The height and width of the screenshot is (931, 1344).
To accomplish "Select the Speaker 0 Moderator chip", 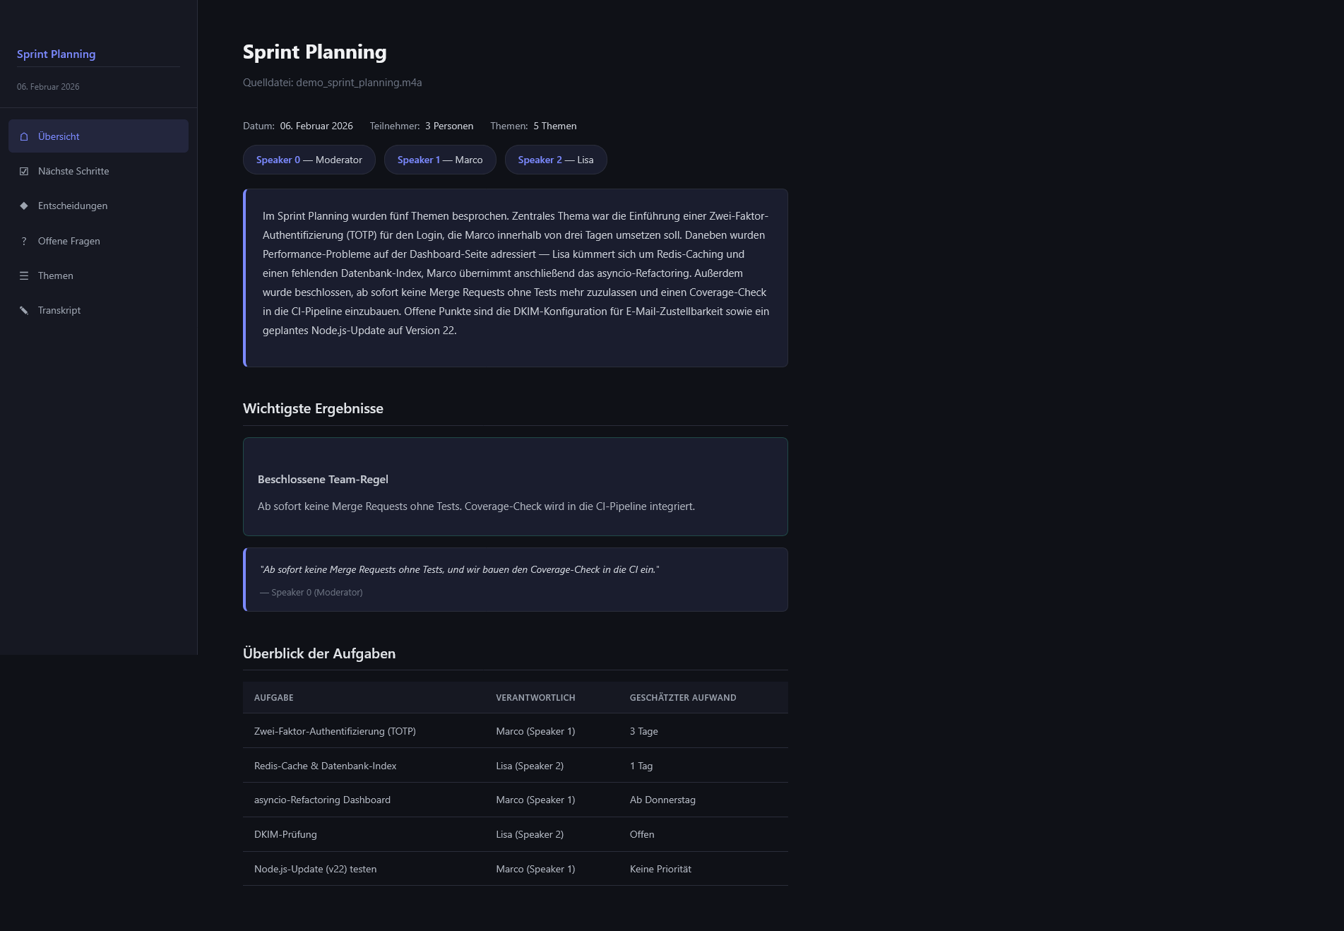I will (x=309, y=160).
